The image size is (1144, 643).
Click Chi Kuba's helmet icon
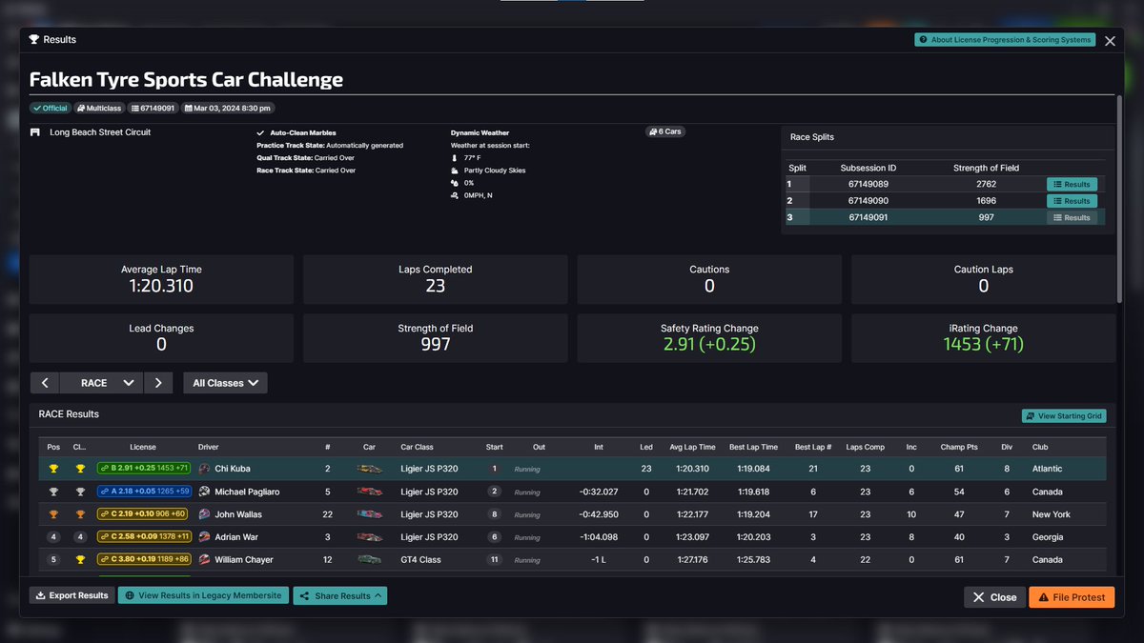click(x=204, y=469)
